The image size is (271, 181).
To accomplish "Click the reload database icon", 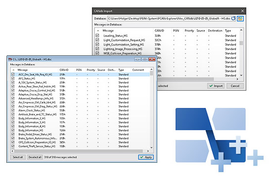I will (x=233, y=18).
